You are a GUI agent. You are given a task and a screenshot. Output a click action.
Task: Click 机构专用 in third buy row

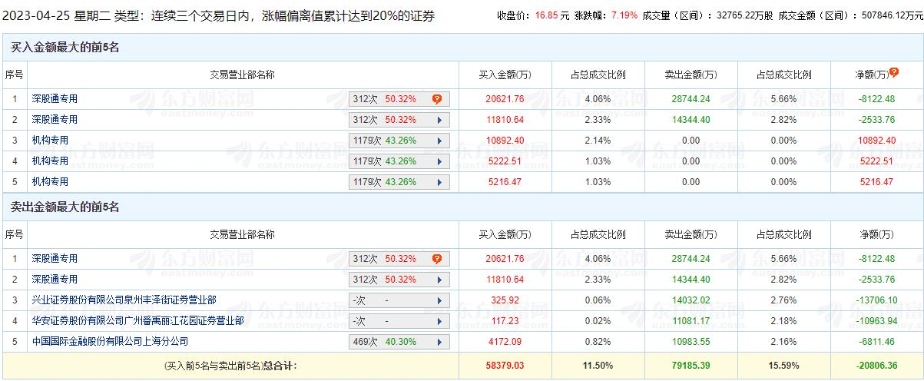[x=50, y=141]
